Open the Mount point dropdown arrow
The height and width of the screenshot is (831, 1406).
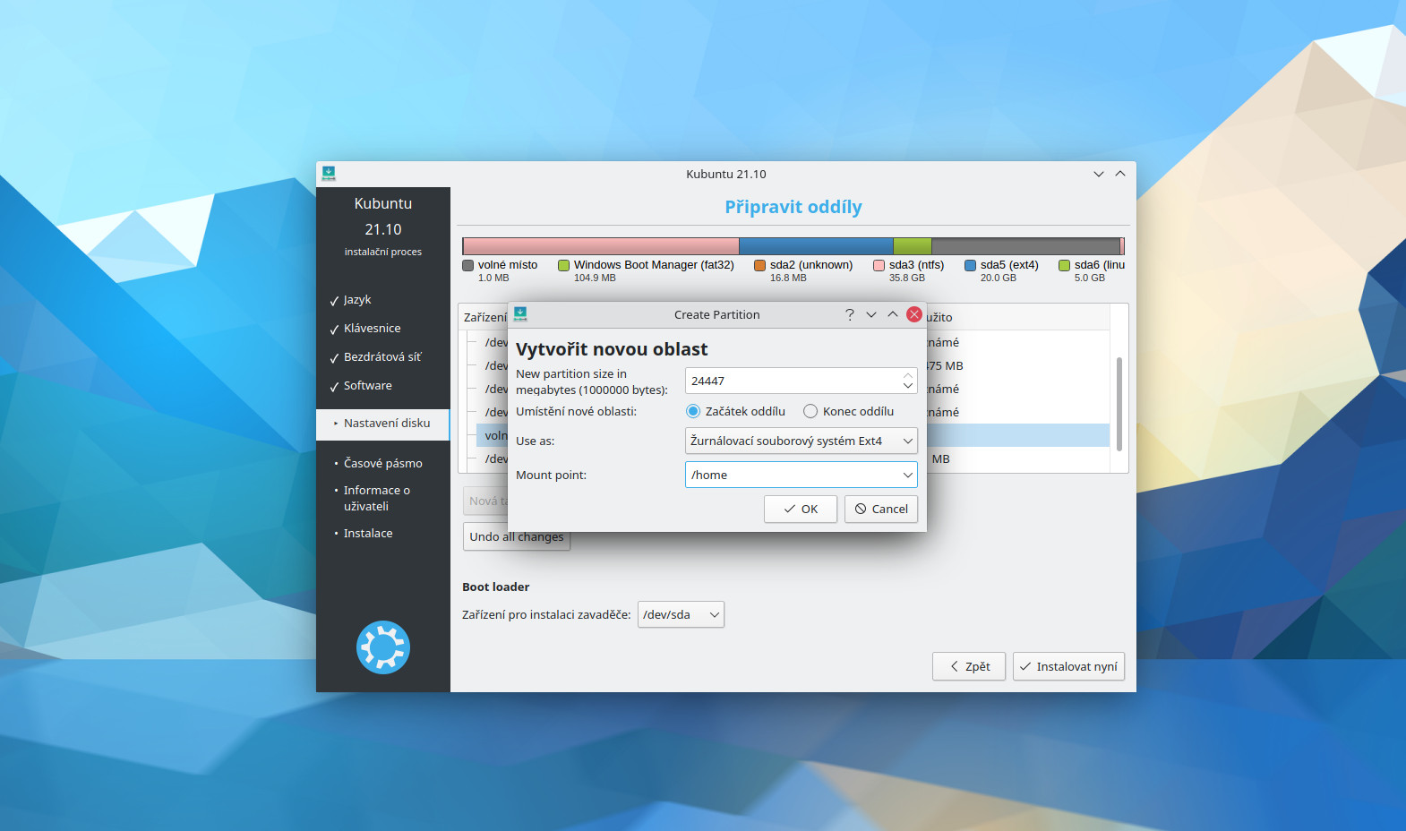click(x=907, y=475)
